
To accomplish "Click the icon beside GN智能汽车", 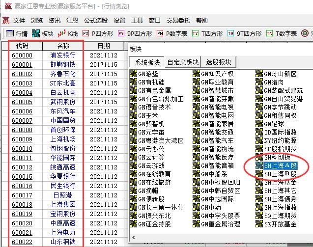I will click(196, 140).
